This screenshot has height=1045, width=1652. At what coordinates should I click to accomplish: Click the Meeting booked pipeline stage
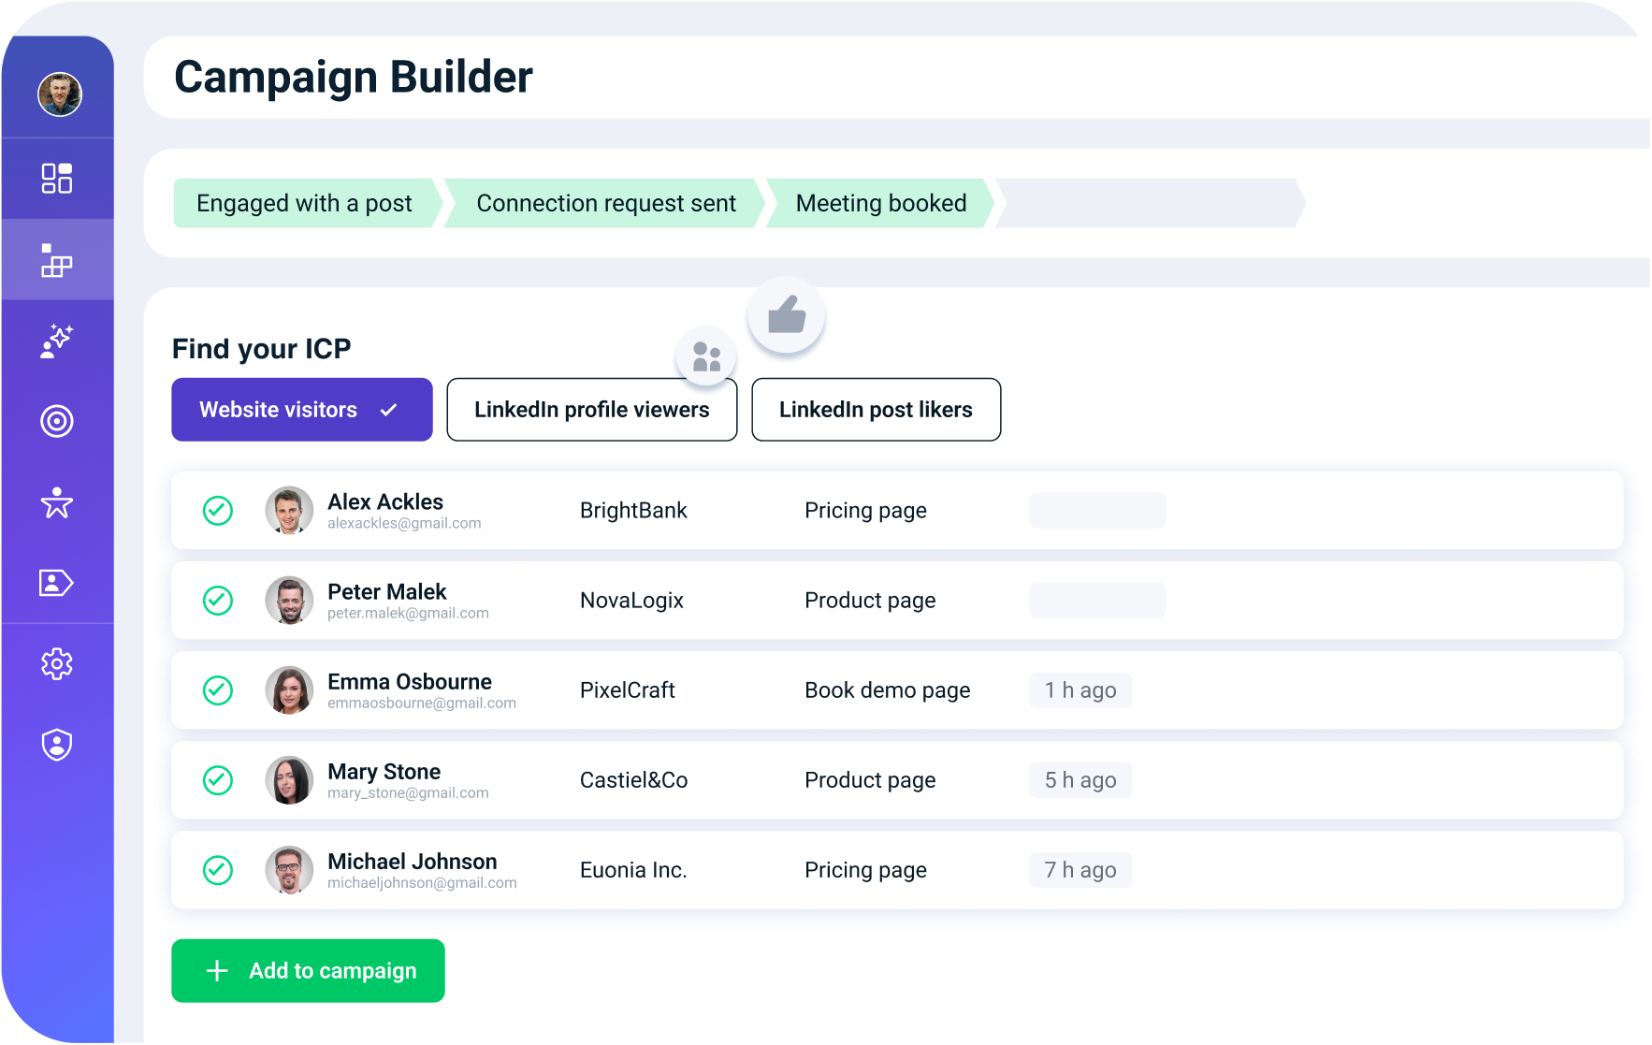880,203
